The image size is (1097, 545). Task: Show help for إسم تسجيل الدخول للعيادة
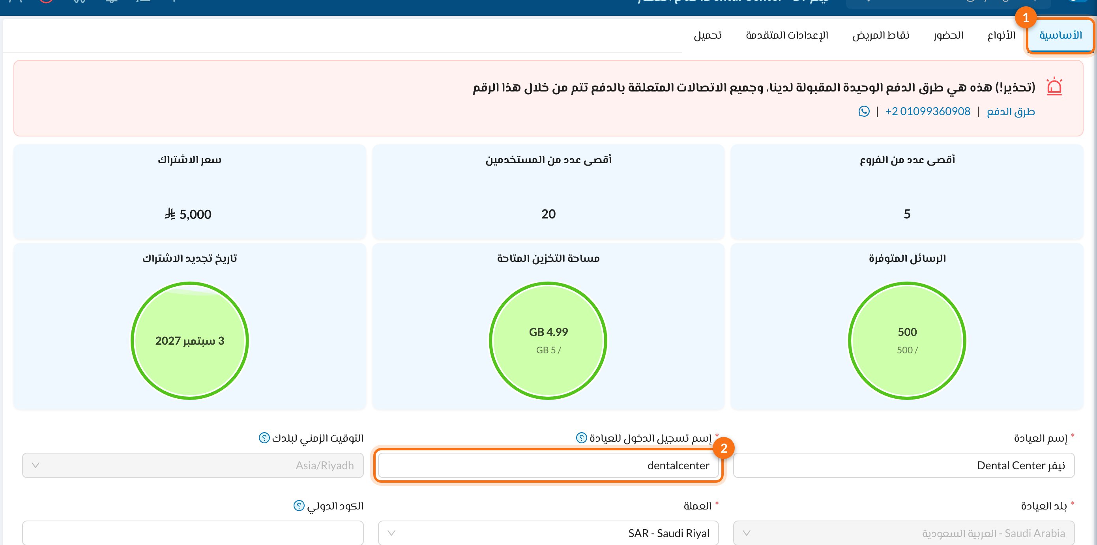(x=581, y=438)
